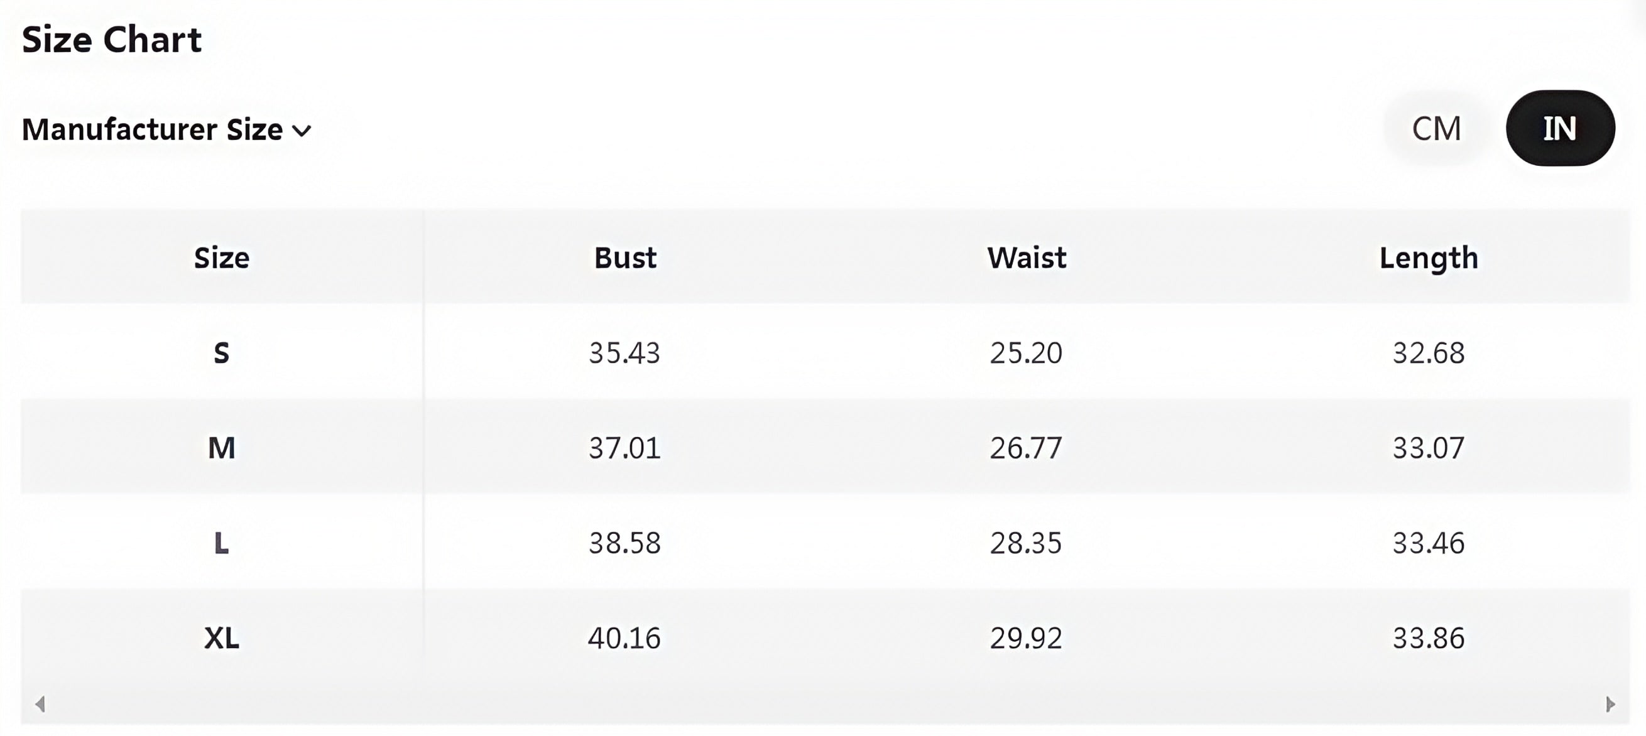1646x736 pixels.
Task: Click the Size column header
Action: [x=222, y=257]
